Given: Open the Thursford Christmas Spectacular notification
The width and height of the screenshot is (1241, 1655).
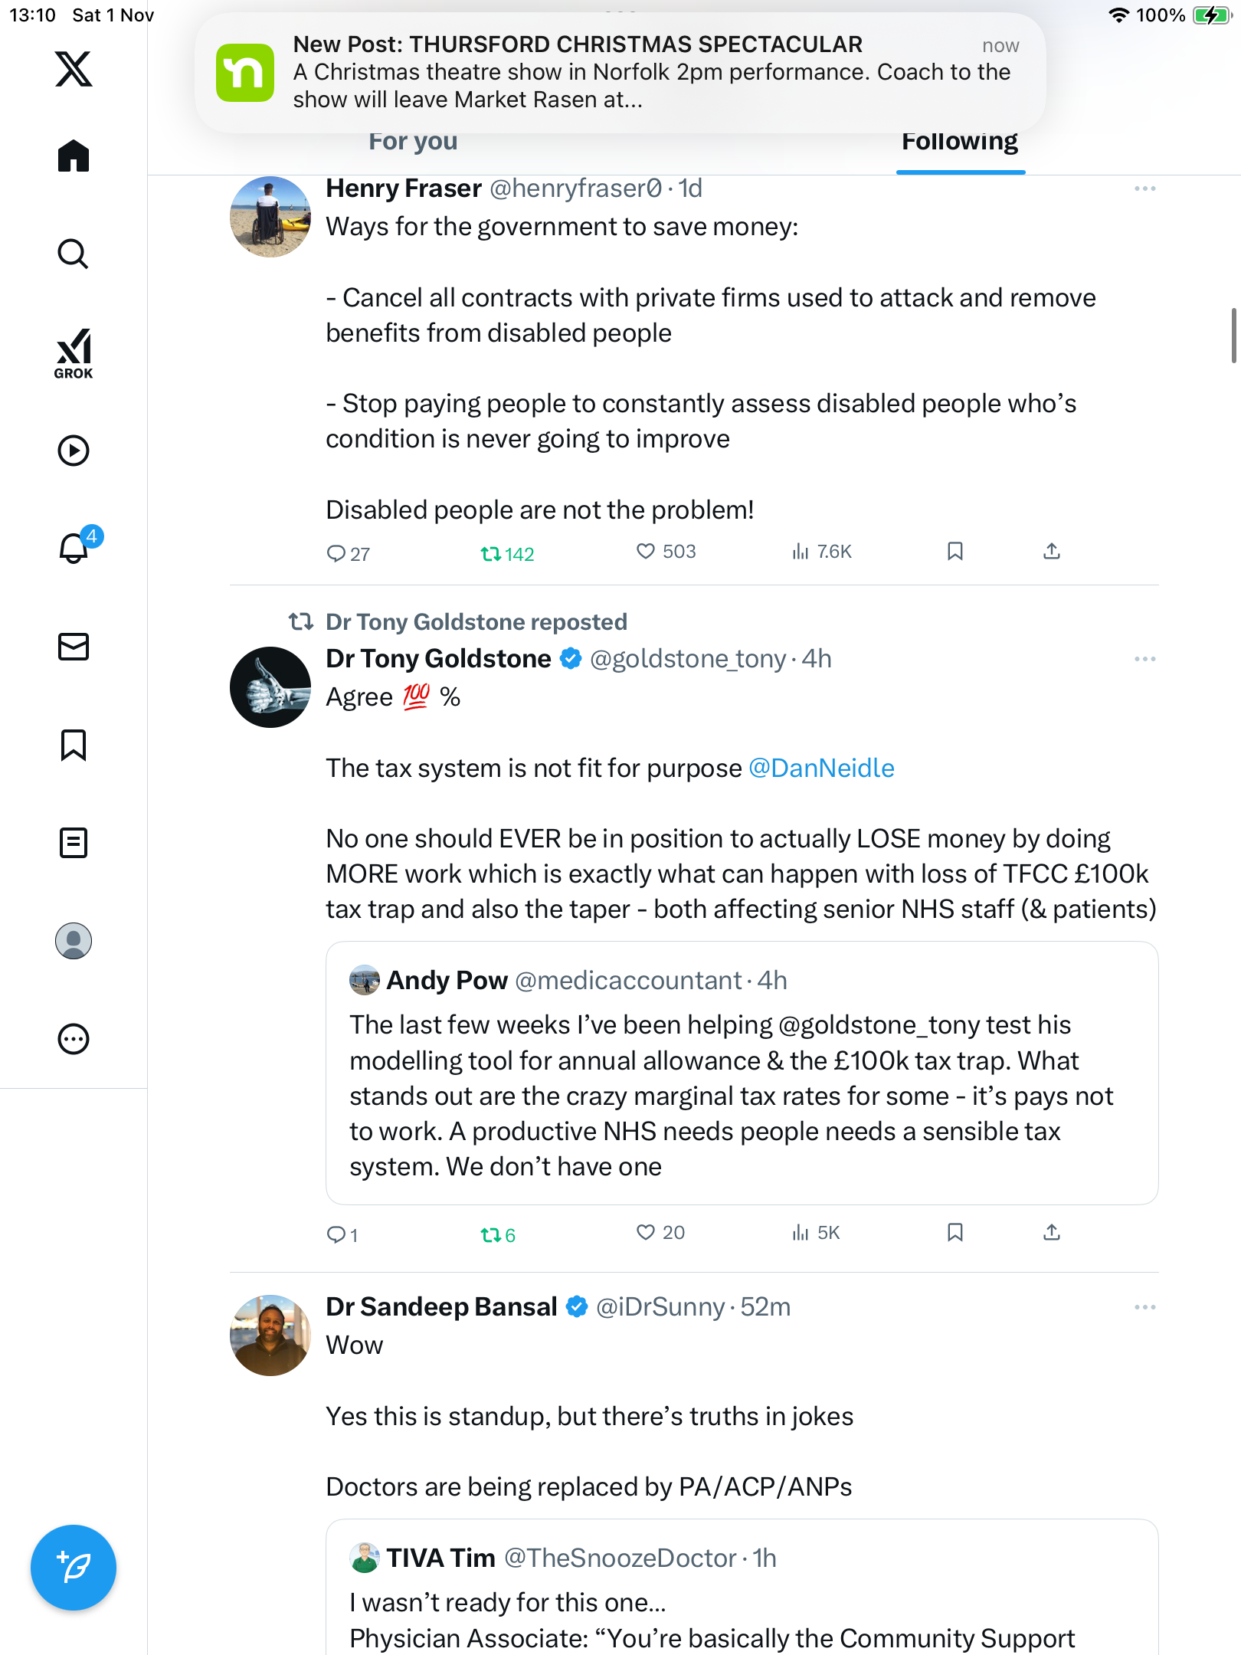Looking at the screenshot, I should point(620,73).
